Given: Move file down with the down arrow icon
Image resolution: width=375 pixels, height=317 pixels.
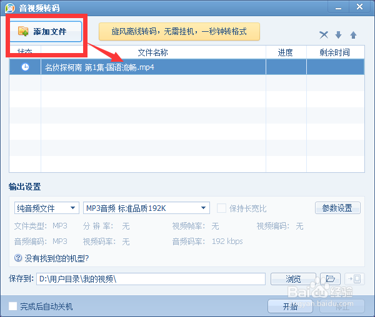Looking at the screenshot, I should [338, 35].
